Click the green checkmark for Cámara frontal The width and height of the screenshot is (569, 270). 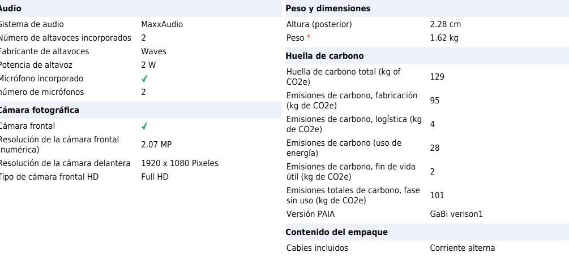[144, 126]
